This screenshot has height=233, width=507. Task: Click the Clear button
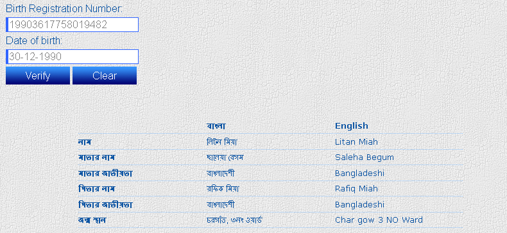click(105, 76)
